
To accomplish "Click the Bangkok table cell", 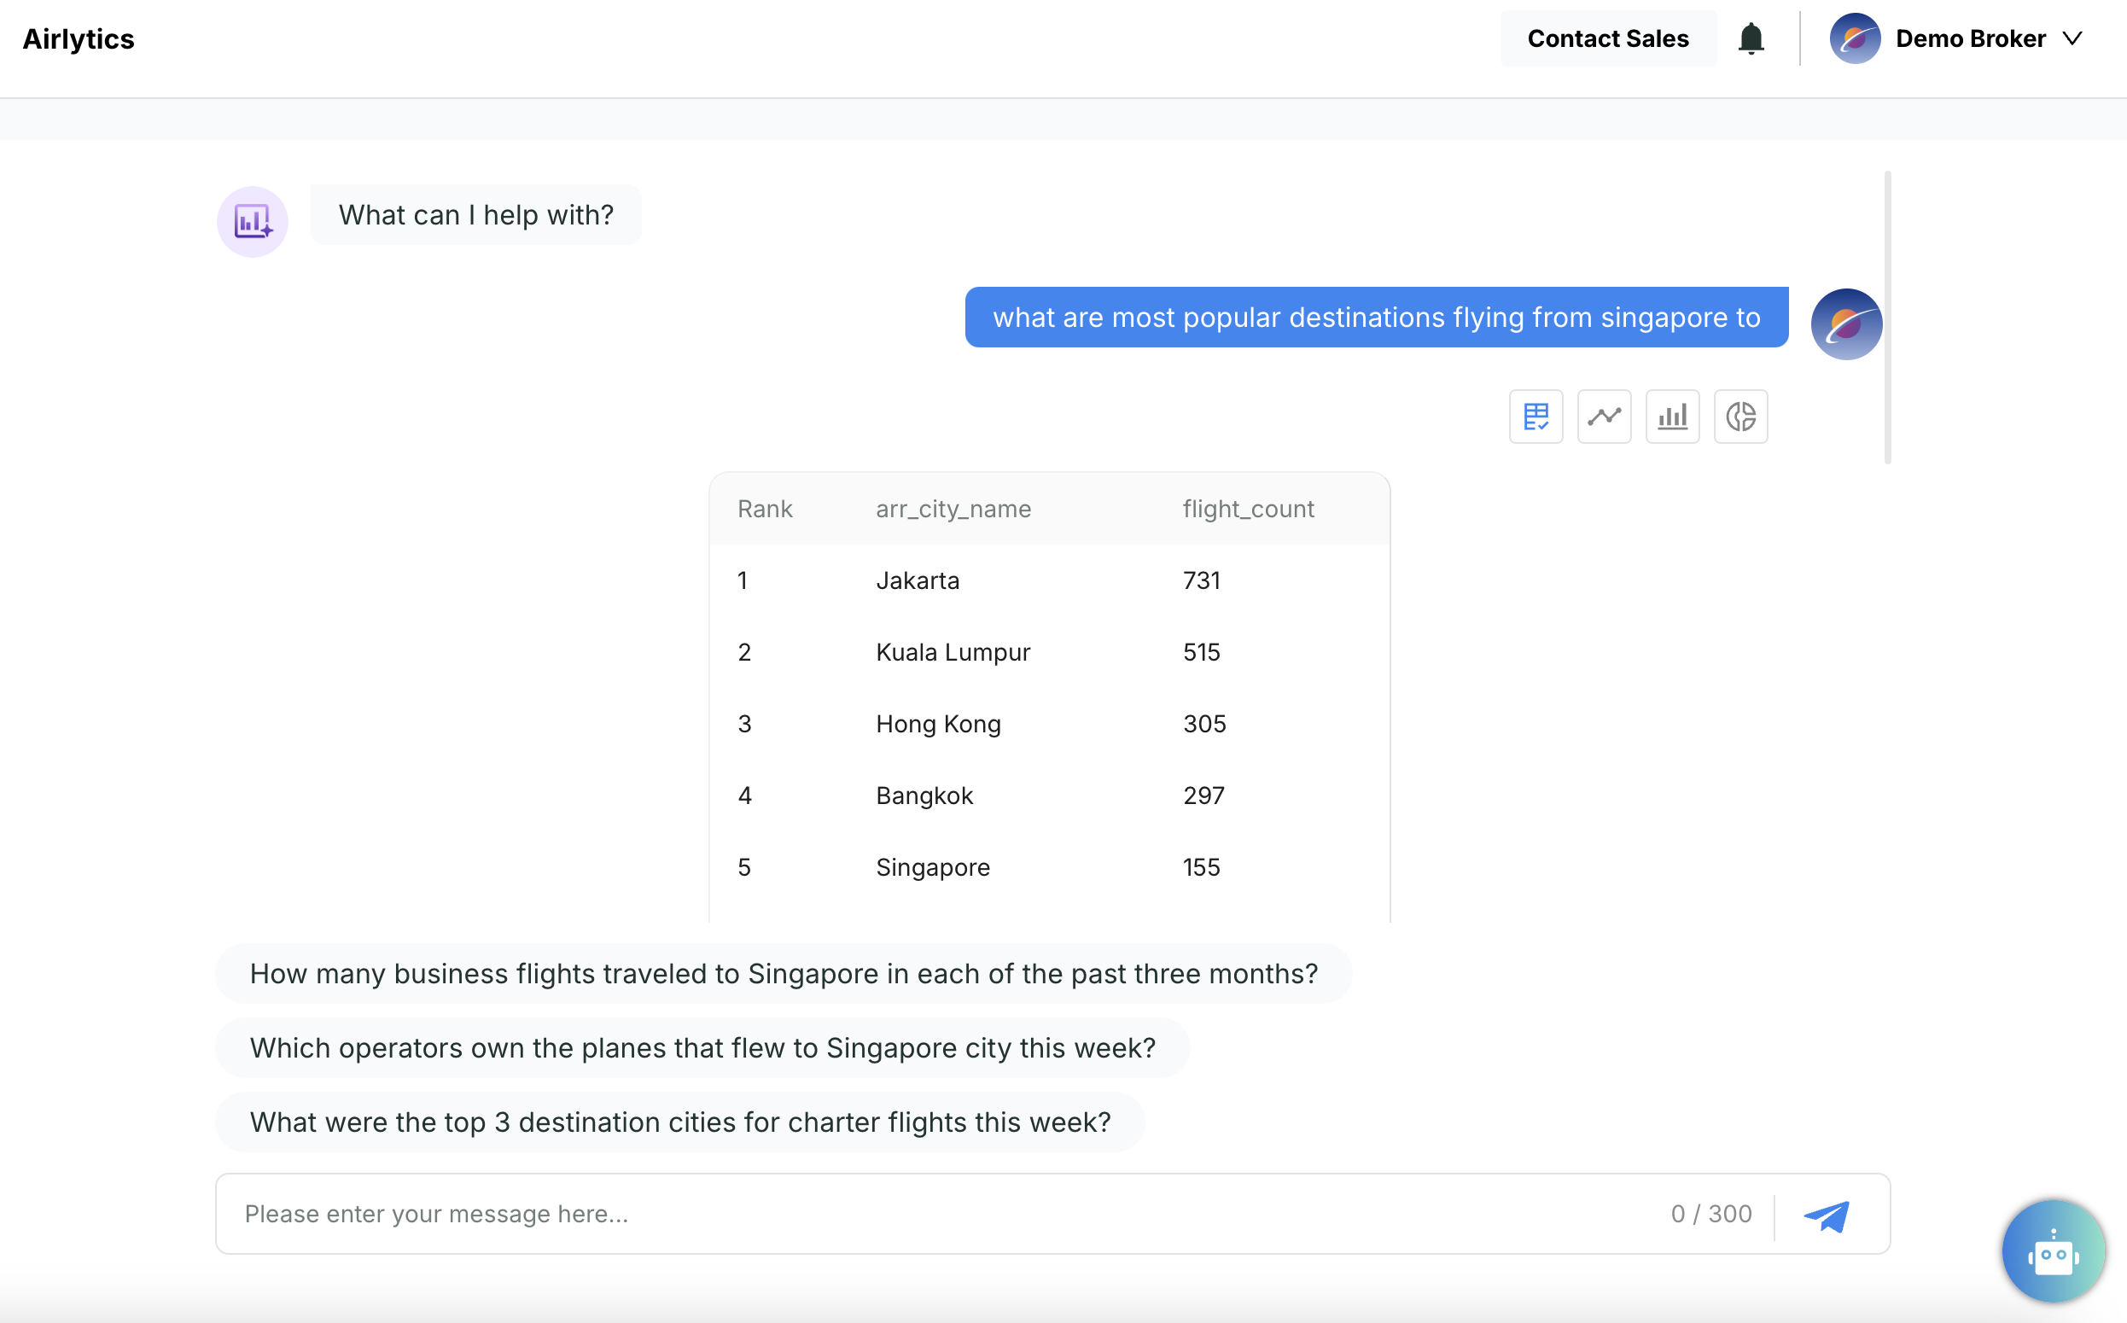I will click(x=924, y=796).
